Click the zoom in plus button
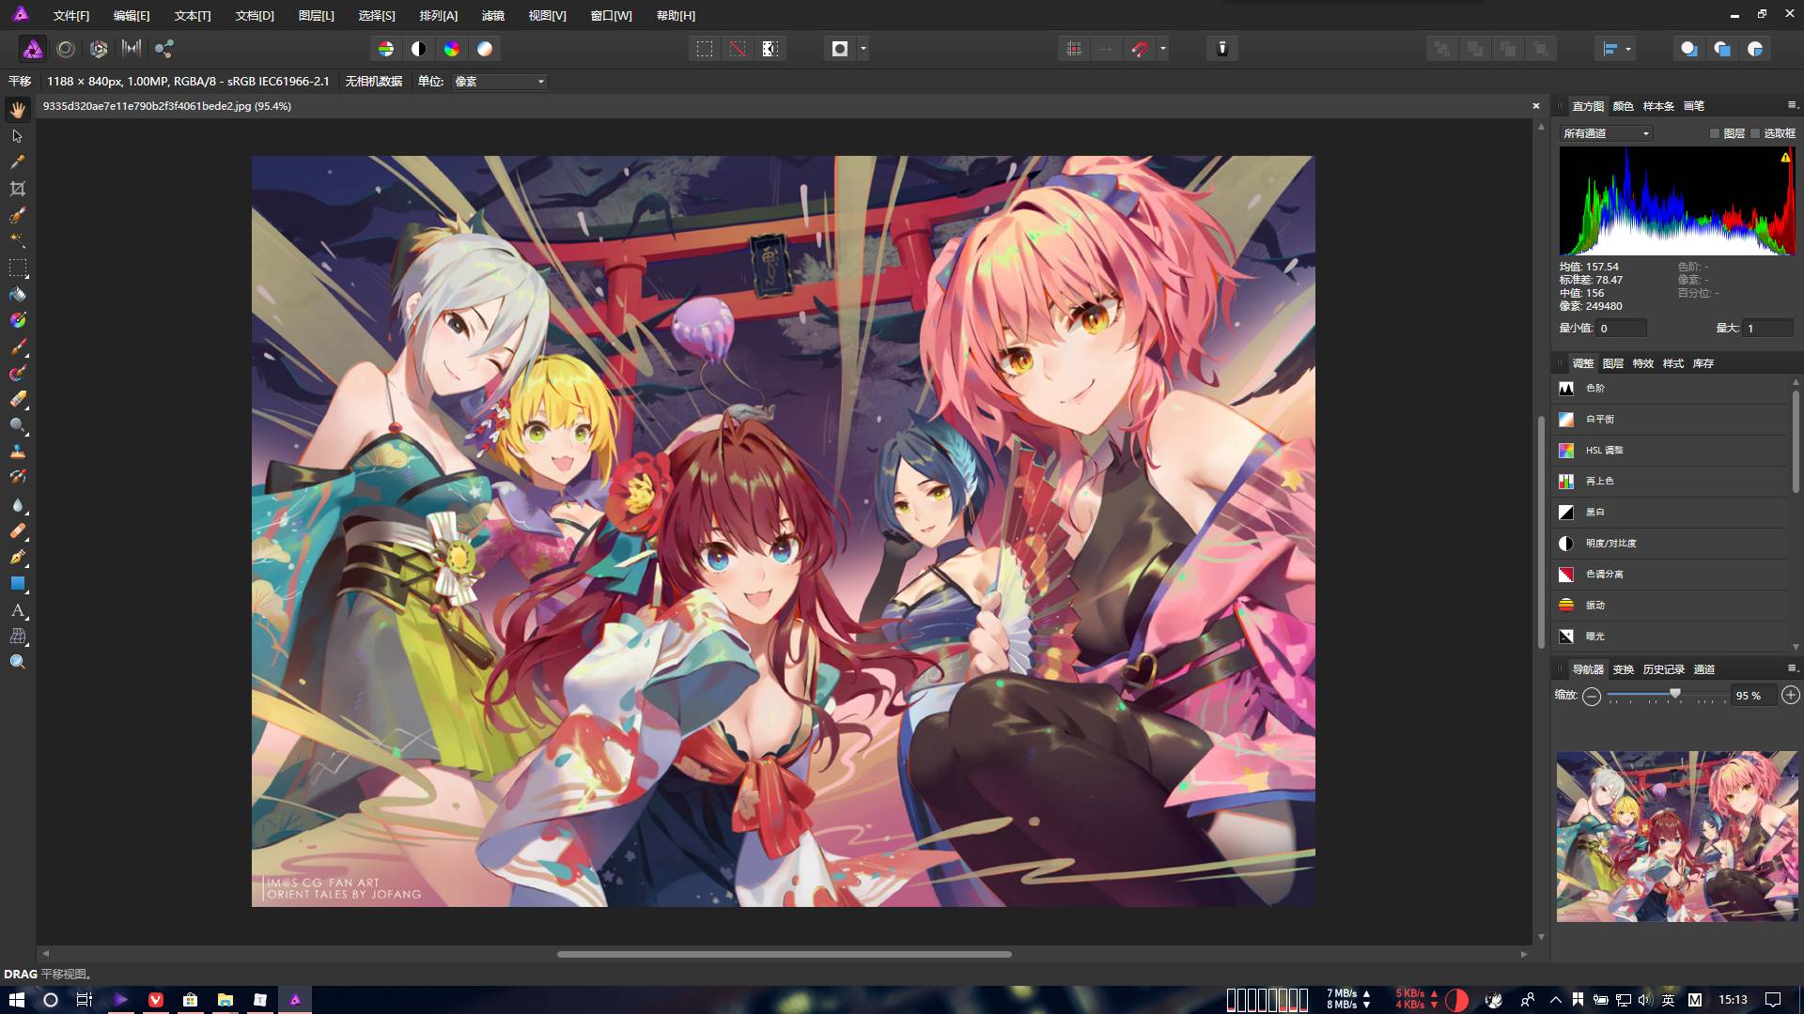 [x=1791, y=696]
